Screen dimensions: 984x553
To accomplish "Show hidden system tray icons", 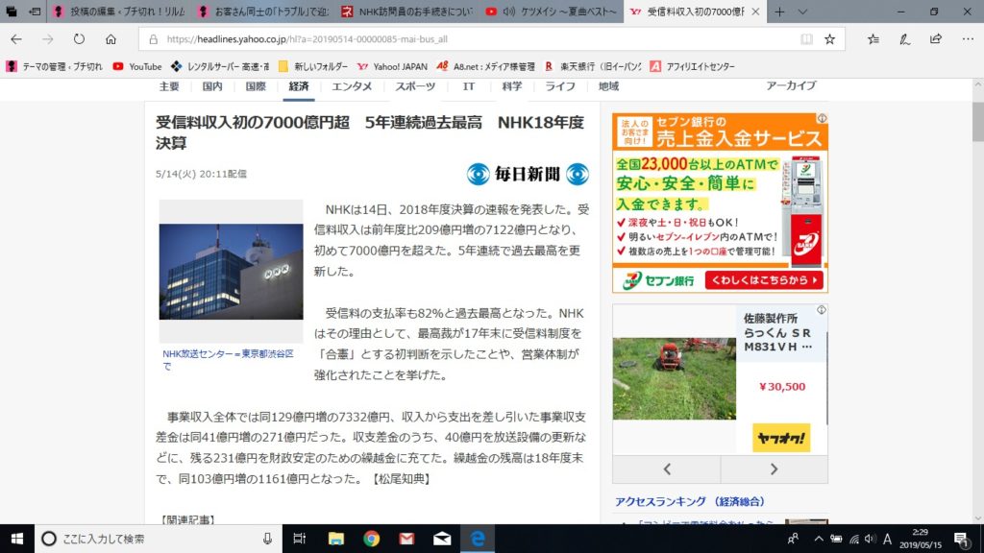I will pos(819,539).
